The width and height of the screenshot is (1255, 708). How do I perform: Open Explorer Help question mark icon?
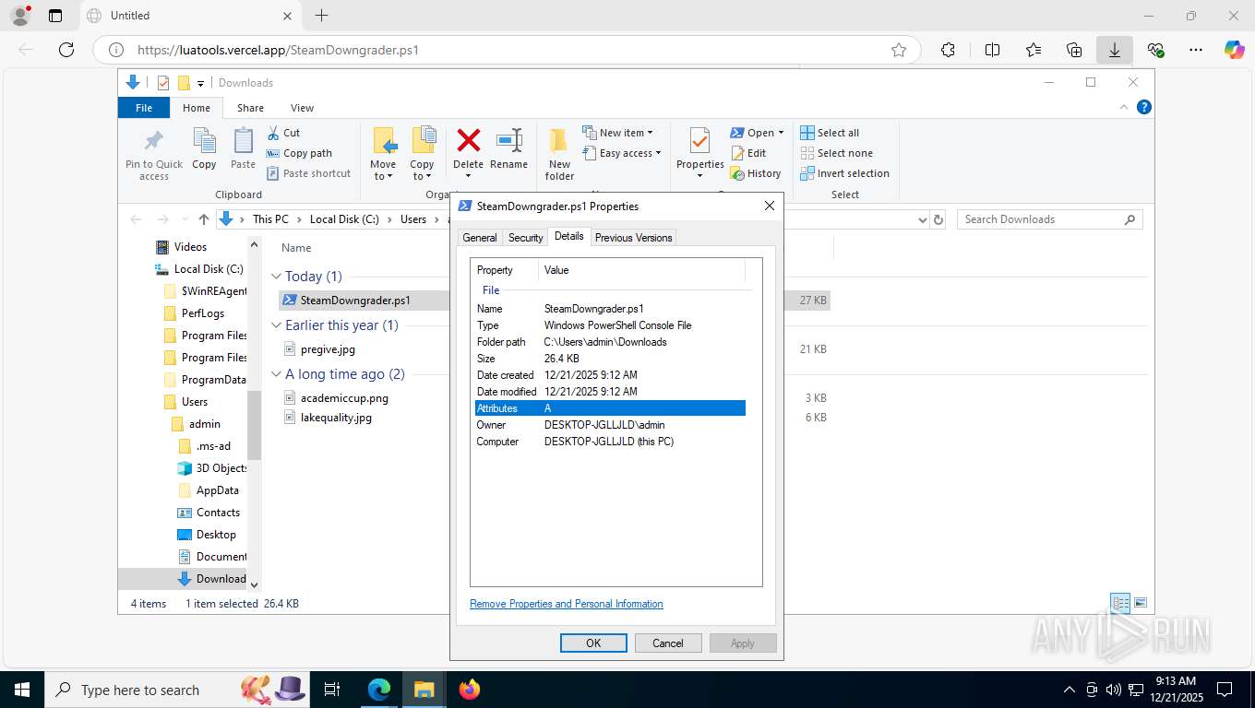[1144, 107]
